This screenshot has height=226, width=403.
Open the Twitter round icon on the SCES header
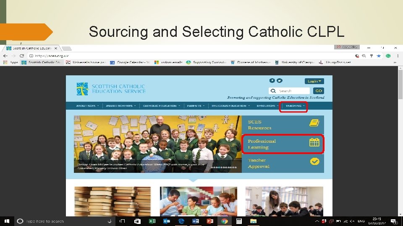(280, 80)
